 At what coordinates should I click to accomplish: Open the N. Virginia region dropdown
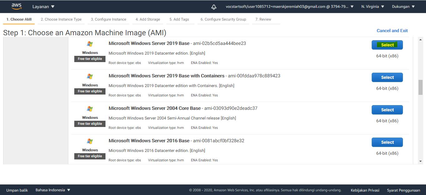tap(373, 7)
